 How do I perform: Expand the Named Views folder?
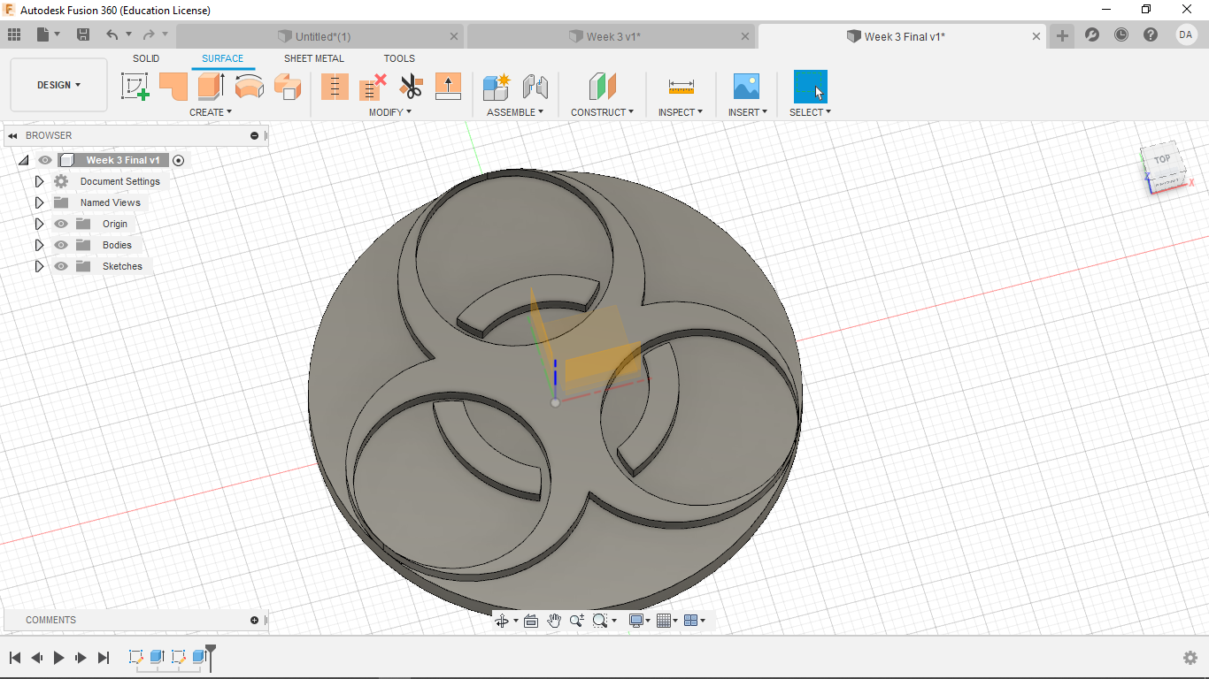click(x=39, y=202)
